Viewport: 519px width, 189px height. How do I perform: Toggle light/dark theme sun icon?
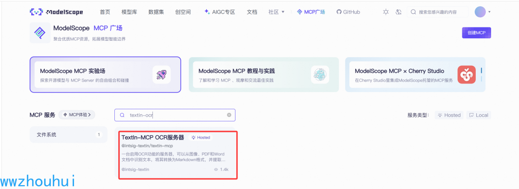[x=385, y=12]
